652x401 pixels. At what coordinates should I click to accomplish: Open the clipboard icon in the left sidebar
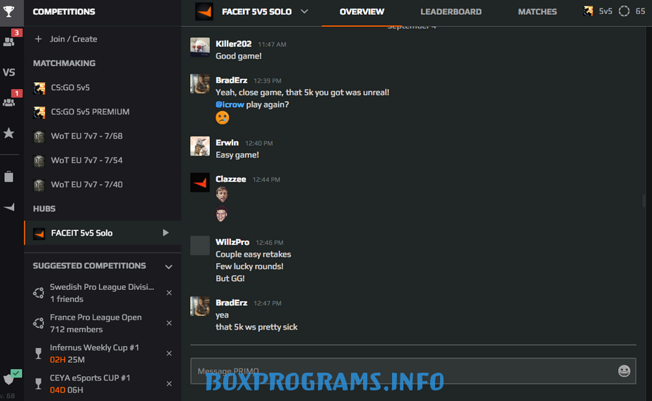click(9, 177)
